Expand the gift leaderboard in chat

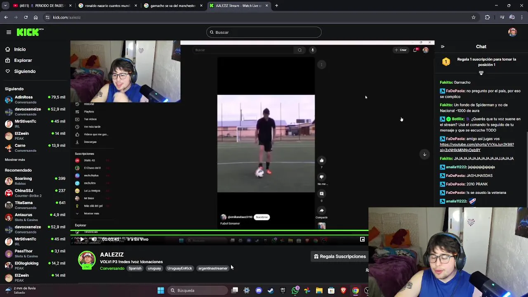[x=481, y=73]
